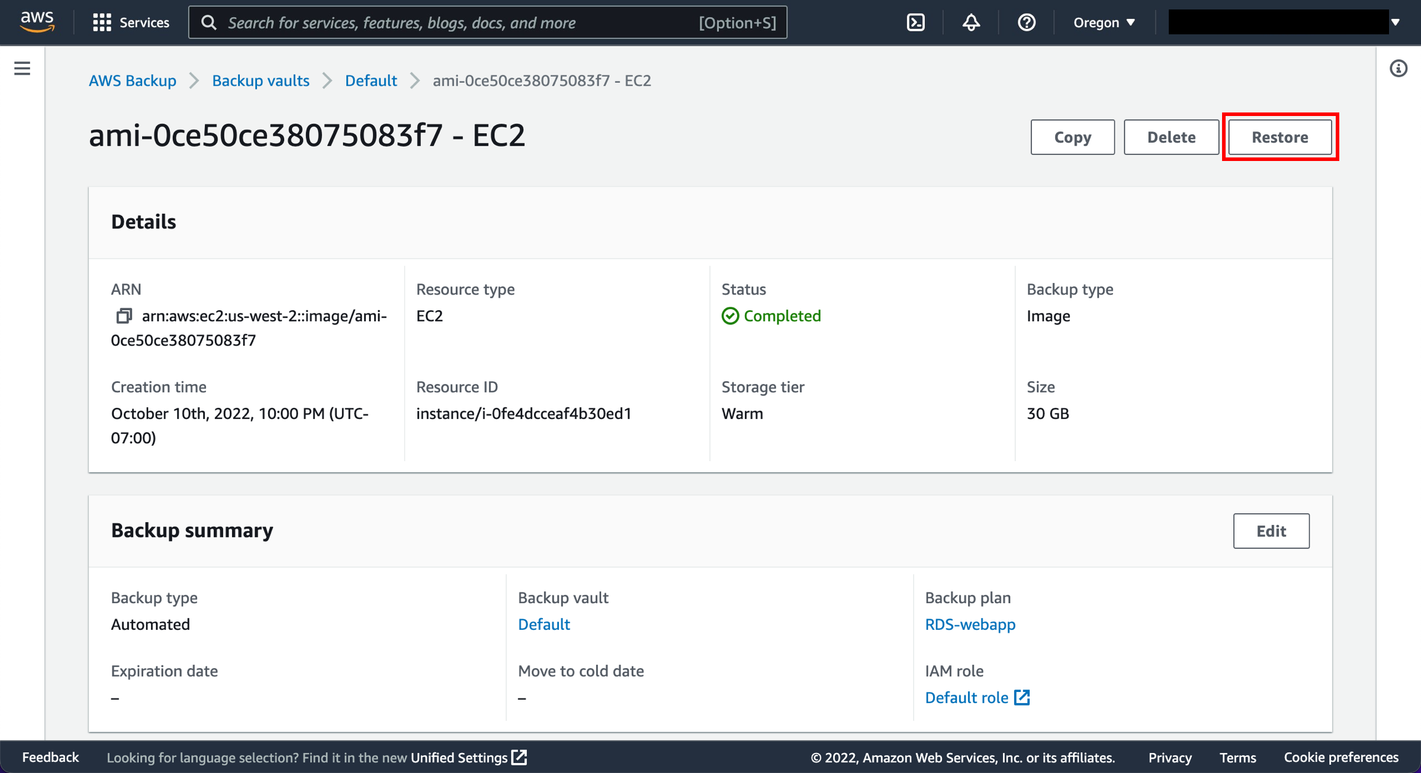This screenshot has height=773, width=1421.
Task: Open the info panel icon
Action: click(x=1398, y=69)
